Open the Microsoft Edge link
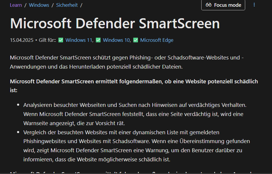Image resolution: width=272 pixels, height=174 pixels. point(157,40)
